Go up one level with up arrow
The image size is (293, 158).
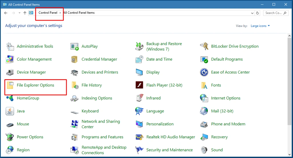pyautogui.click(x=25, y=13)
